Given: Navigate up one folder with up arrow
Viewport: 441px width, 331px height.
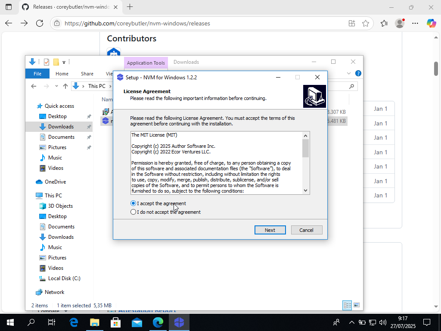Looking at the screenshot, I should 65,86.
